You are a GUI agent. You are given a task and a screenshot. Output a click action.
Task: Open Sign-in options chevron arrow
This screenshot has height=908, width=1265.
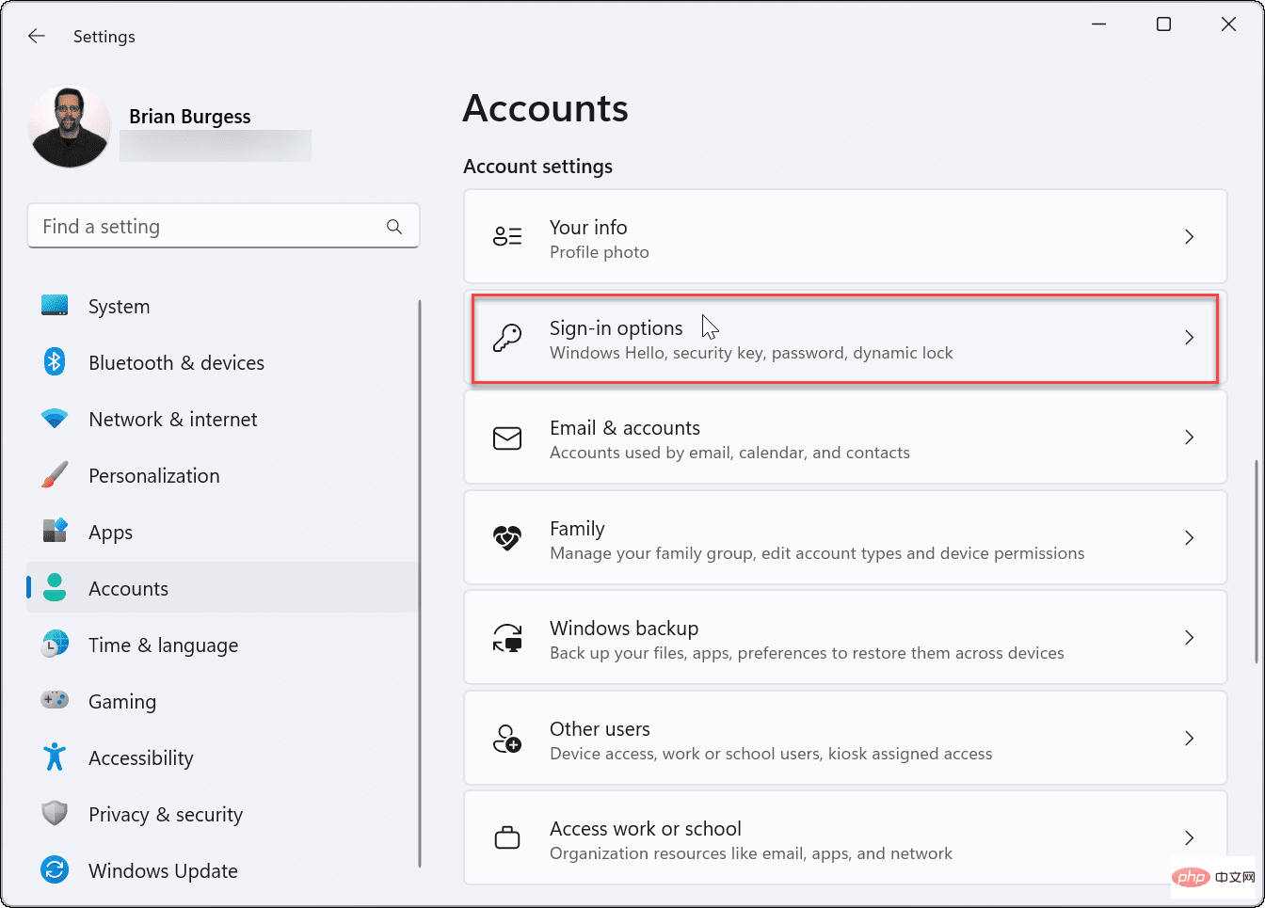[1189, 337]
